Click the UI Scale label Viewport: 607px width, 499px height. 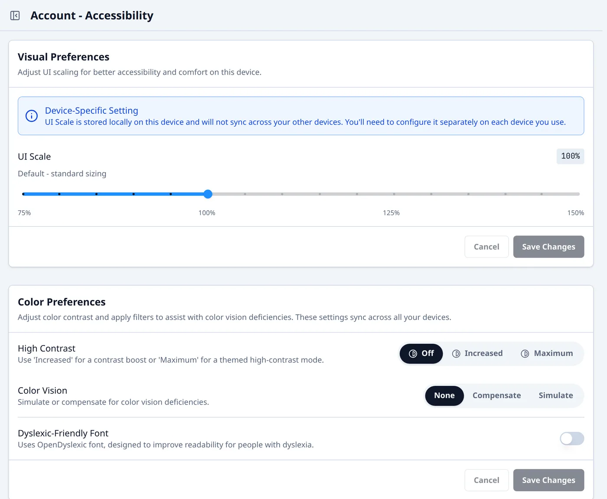[x=34, y=157]
